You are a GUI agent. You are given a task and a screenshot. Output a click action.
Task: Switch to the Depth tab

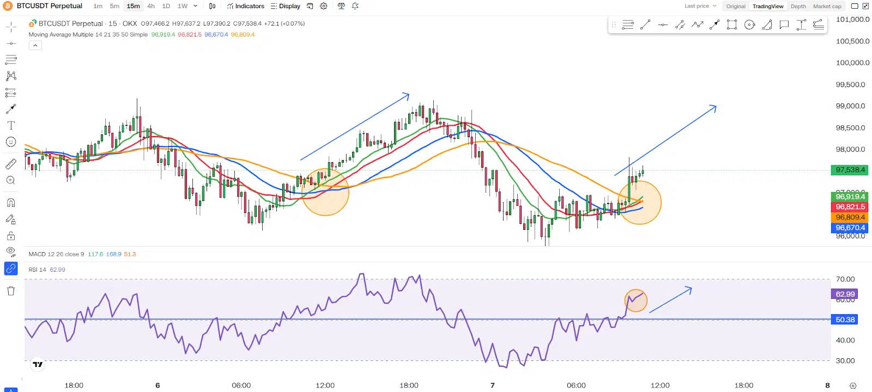(x=798, y=7)
